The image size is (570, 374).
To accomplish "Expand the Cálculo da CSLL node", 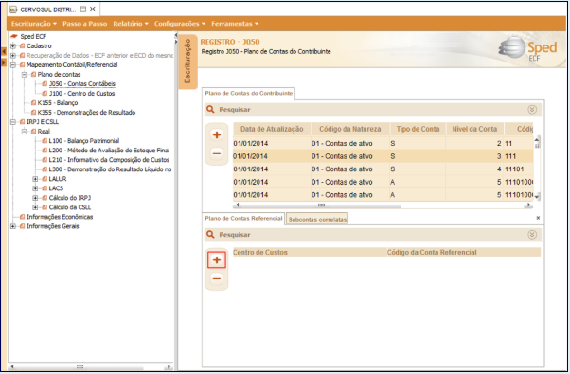I will tap(35, 207).
